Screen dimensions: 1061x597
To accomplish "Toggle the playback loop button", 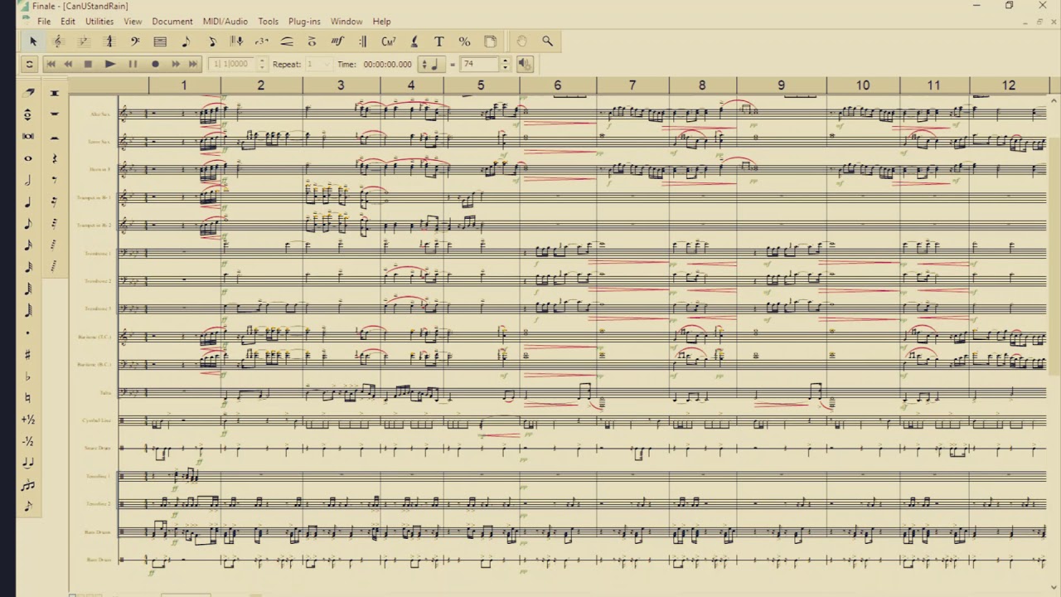I will [x=29, y=64].
